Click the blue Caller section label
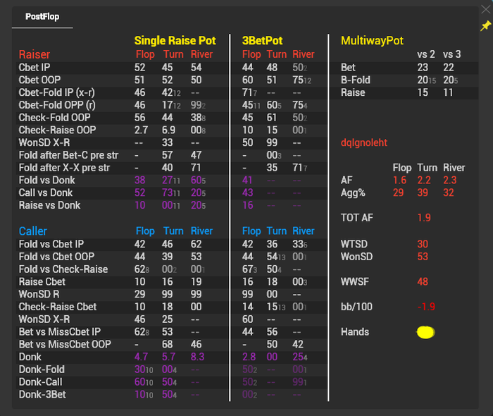The image size is (493, 416). tap(32, 231)
